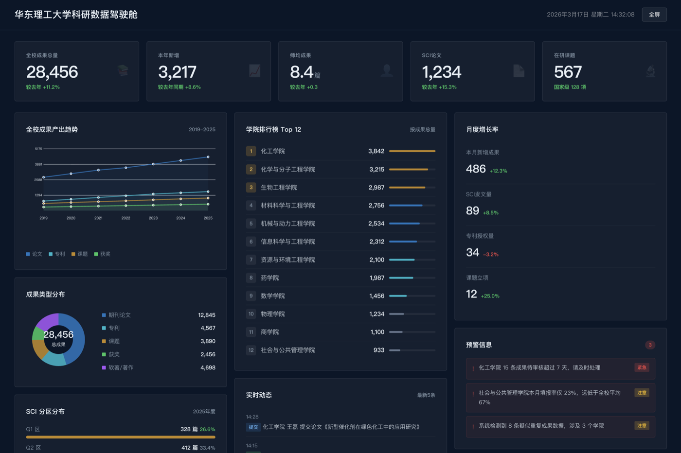681x453 pixels.
Task: Toggle the 专利 legend item
Action: (x=56, y=254)
